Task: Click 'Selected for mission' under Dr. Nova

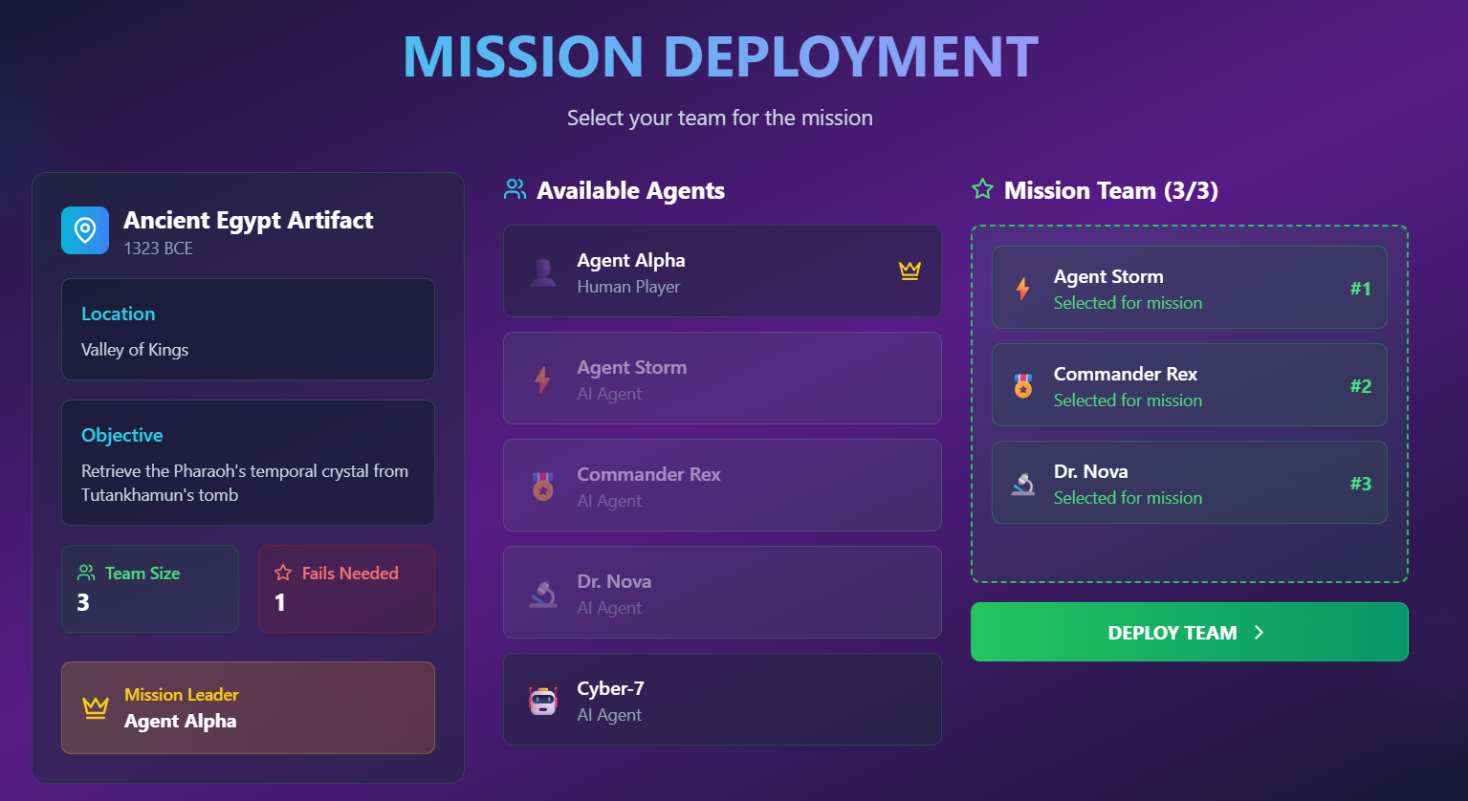Action: click(x=1128, y=498)
